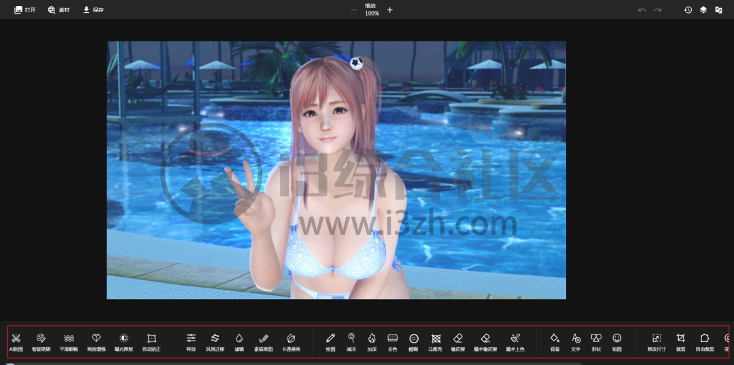Select the 去色 desaturate tool

click(392, 342)
